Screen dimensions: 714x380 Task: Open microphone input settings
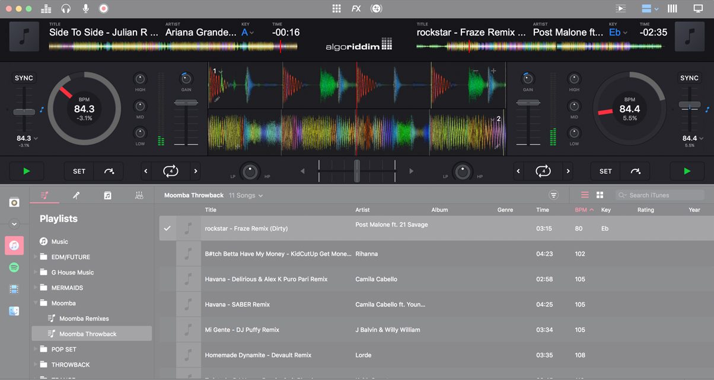pyautogui.click(x=85, y=8)
